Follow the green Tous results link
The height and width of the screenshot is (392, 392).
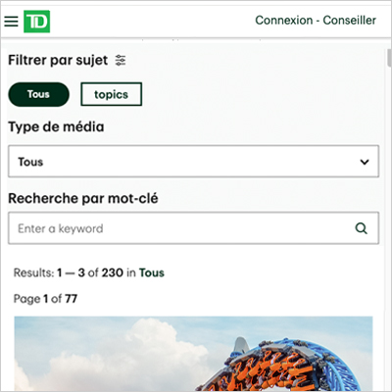coord(152,272)
